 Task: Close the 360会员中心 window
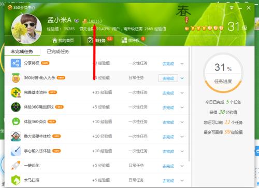tap(249, 8)
